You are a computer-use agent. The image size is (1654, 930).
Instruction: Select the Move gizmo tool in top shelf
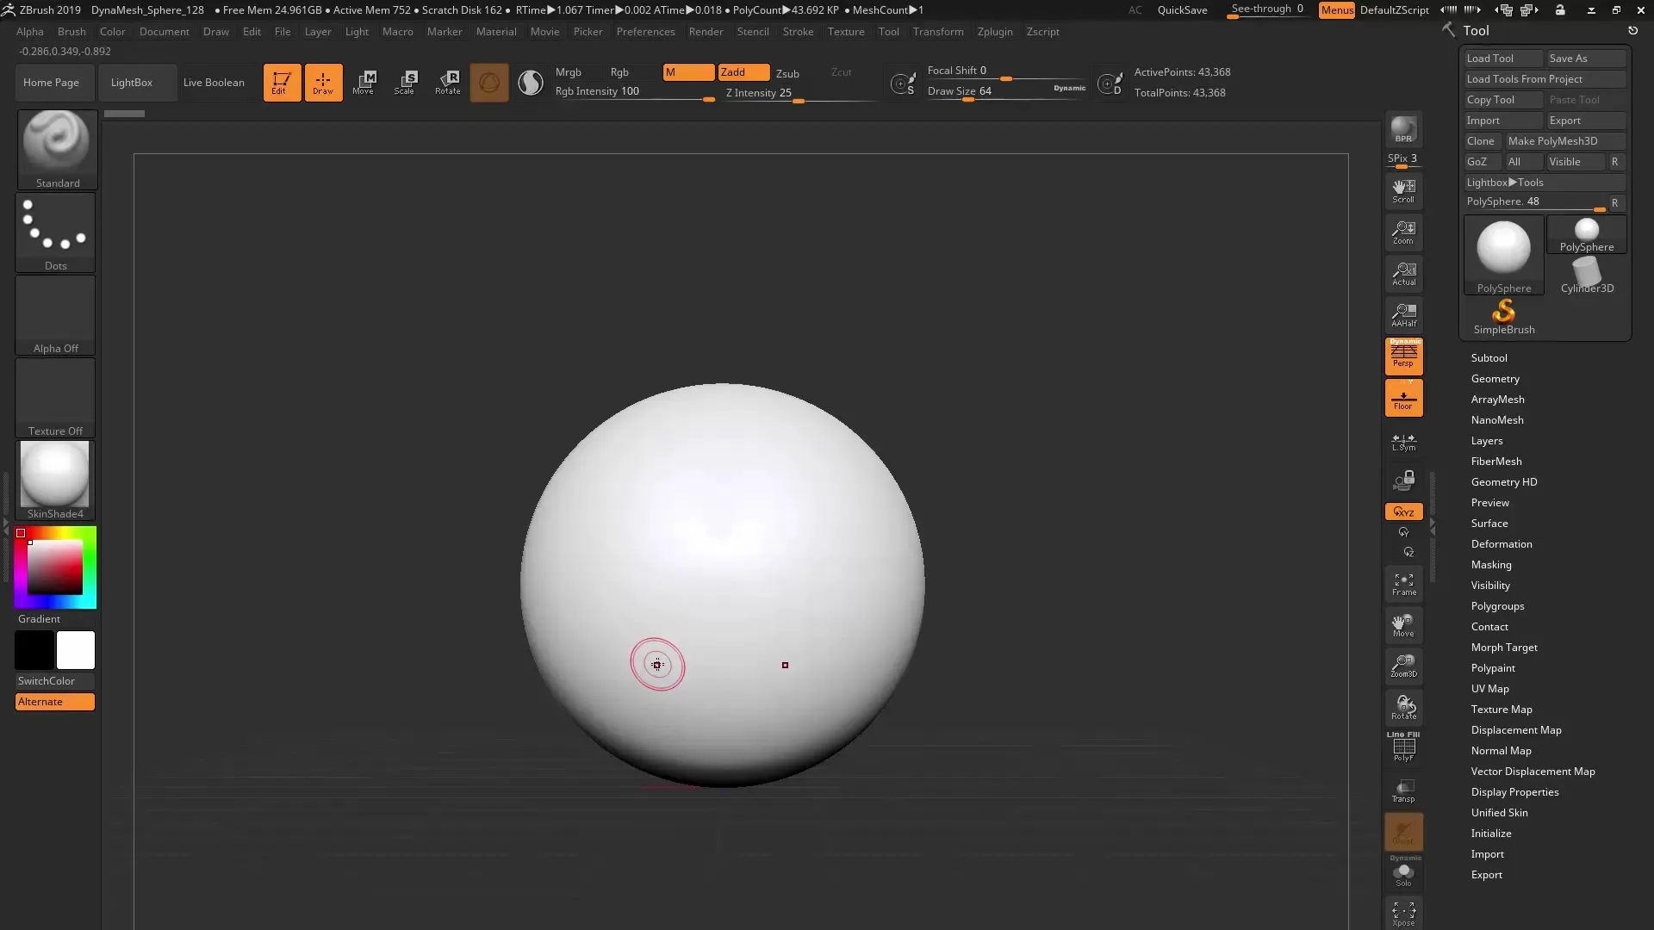tap(364, 83)
